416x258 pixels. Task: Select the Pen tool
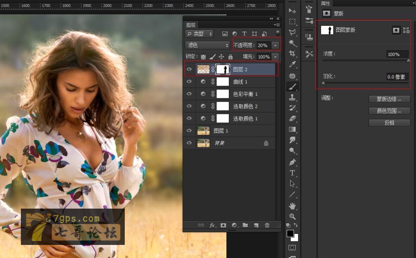292,162
